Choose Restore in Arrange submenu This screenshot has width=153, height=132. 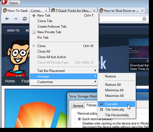pyautogui.click(x=116, y=76)
